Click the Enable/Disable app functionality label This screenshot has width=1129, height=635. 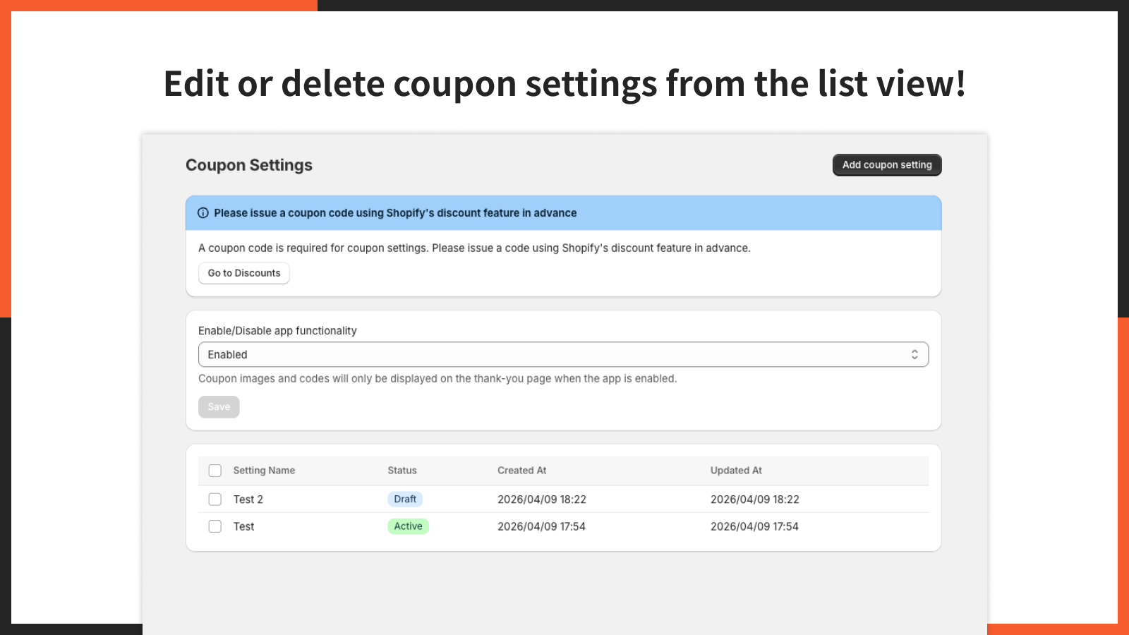pyautogui.click(x=277, y=331)
